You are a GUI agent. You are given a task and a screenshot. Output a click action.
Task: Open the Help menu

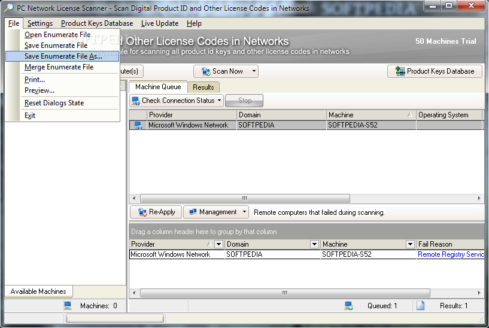194,23
